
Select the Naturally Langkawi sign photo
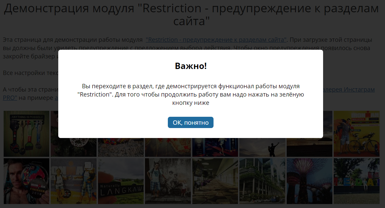click(x=121, y=181)
